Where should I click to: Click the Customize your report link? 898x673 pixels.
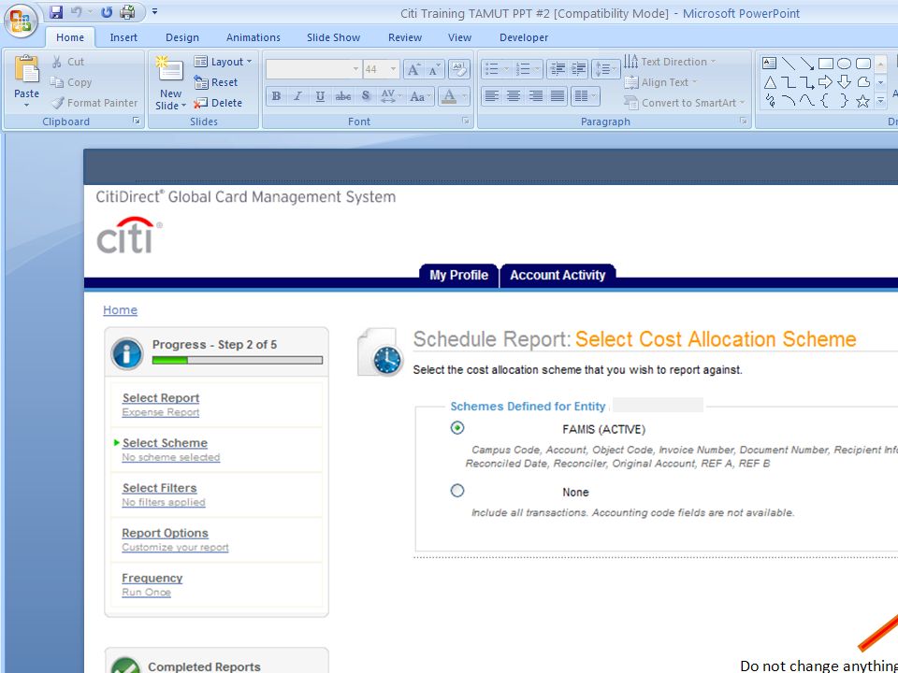pos(175,547)
